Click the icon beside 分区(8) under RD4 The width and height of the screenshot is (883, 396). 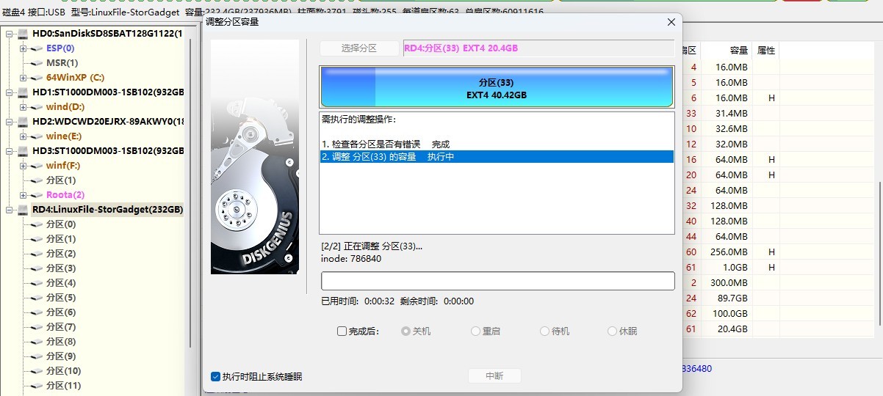(x=37, y=342)
